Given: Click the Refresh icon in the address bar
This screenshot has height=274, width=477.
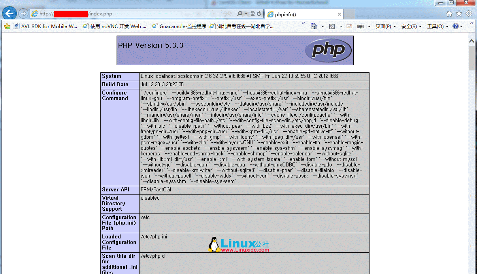Looking at the screenshot, I should [x=258, y=14].
